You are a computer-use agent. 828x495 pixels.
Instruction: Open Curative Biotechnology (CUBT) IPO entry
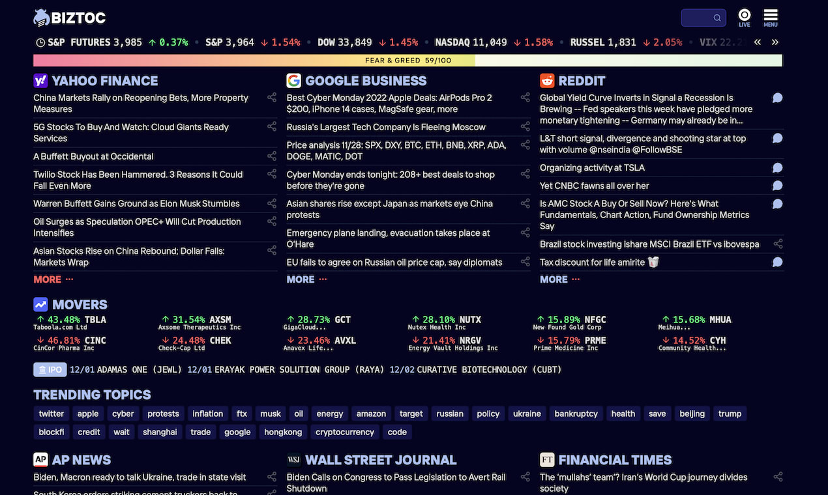point(475,369)
